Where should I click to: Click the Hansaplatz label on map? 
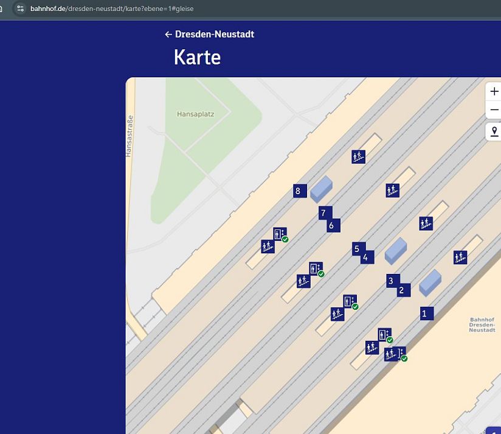coord(195,114)
